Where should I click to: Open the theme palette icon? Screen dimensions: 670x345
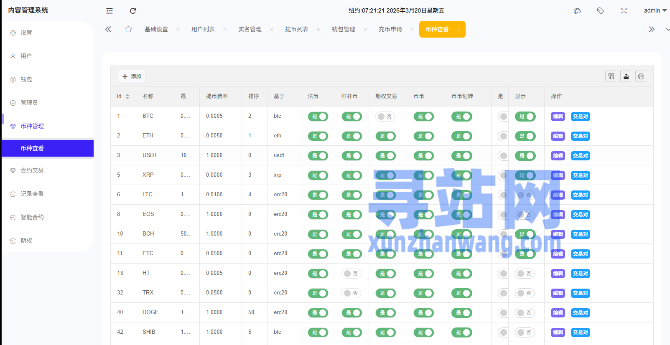[x=577, y=11]
